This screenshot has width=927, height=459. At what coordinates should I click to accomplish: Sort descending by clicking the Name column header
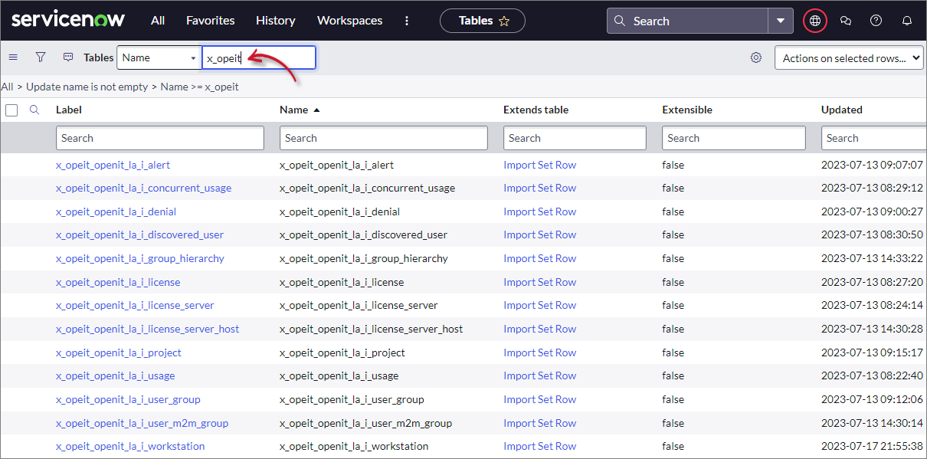pos(293,110)
